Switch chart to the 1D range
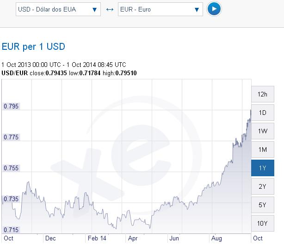 [x=262, y=113]
